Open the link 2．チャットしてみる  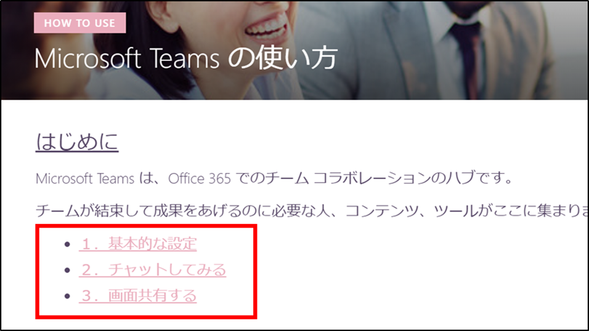(153, 270)
